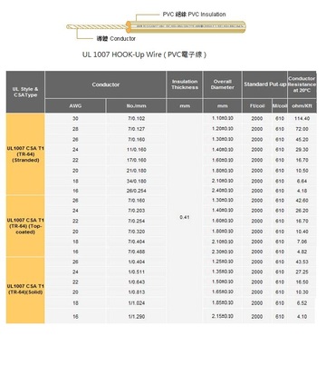Select overall diameter 1.20±0.10
Screen dimensions: 326x366
pos(223,129)
